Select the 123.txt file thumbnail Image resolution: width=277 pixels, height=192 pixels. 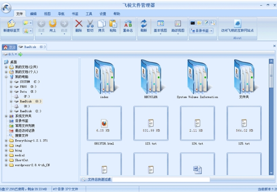point(151,123)
